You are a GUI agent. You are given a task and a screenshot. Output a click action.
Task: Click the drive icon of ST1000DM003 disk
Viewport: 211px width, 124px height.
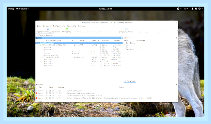40,45
